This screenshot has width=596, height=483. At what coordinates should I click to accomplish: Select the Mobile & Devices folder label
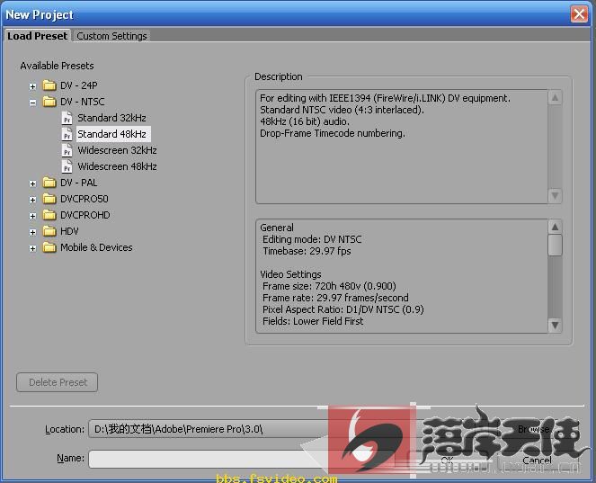click(96, 247)
